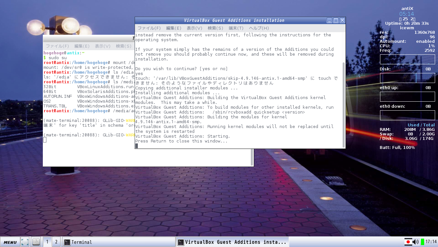Open ヘルプ(H) menu in Guest Additions window
The height and width of the screenshot is (247, 438).
[x=259, y=28]
